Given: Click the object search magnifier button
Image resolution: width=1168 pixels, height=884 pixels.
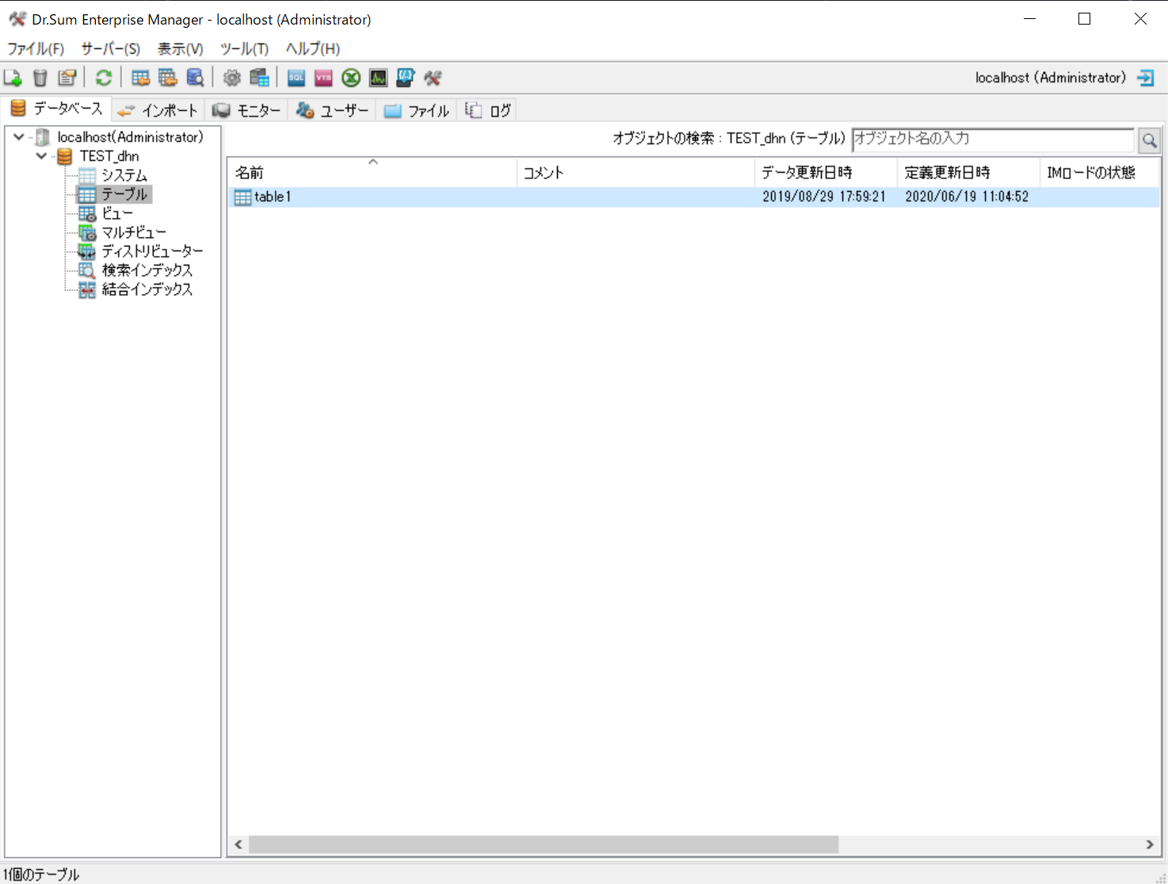Looking at the screenshot, I should pos(1149,140).
